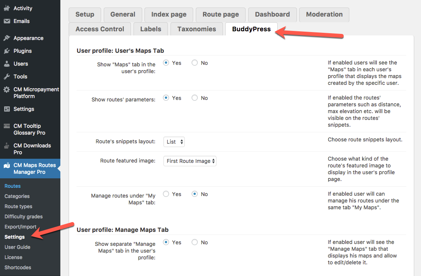Switch to the Index page tab

pyautogui.click(x=169, y=14)
